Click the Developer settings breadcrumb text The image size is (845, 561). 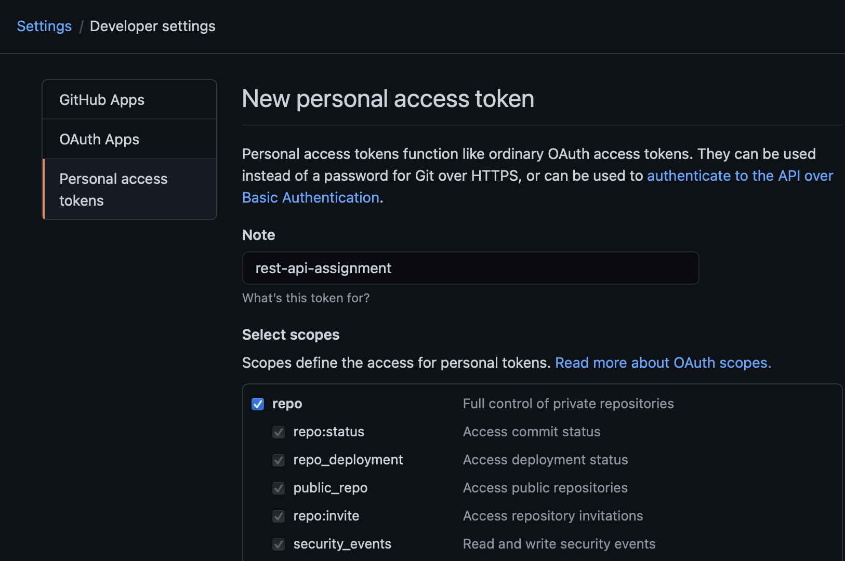[152, 26]
